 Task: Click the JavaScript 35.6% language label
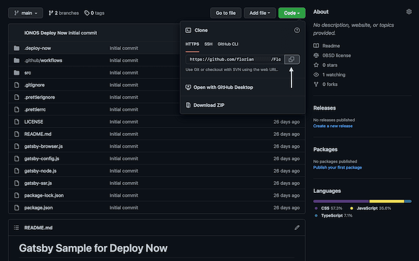374,208
